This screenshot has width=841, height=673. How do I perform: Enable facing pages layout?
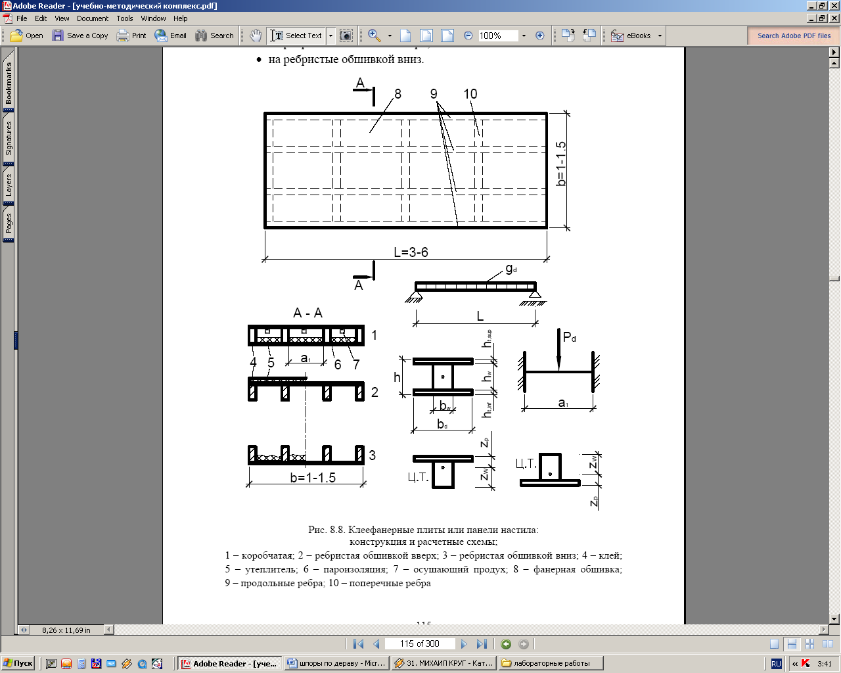tap(827, 644)
